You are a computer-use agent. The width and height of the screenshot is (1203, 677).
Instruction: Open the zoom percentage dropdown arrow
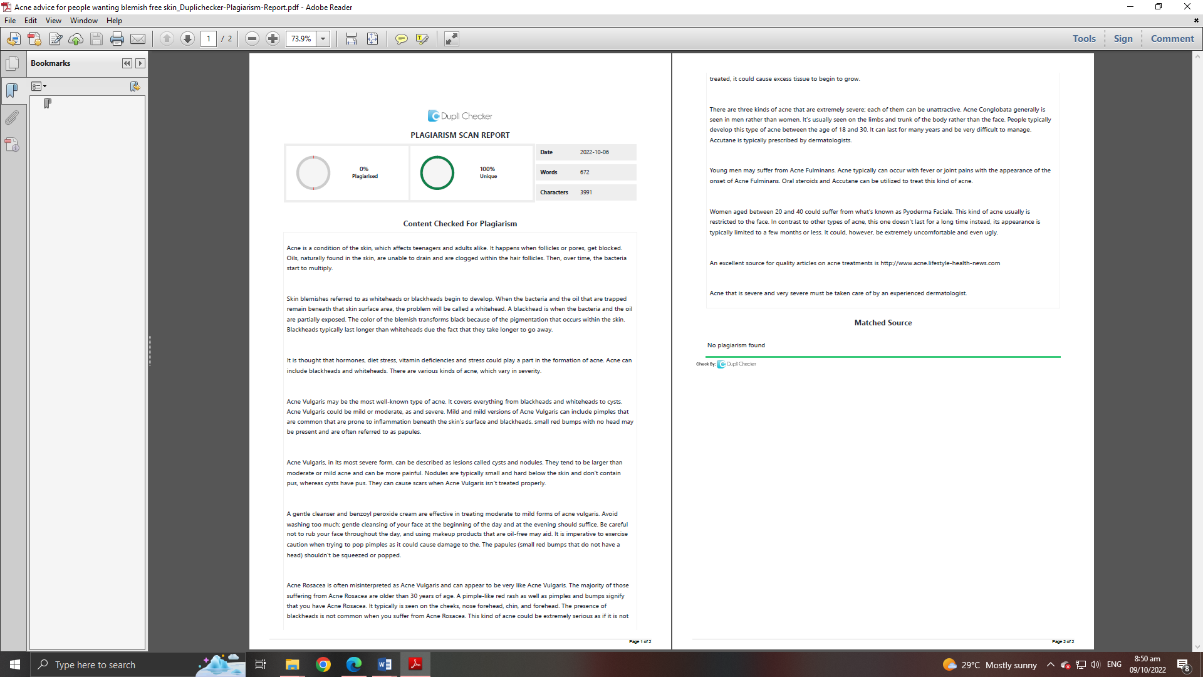coord(323,39)
